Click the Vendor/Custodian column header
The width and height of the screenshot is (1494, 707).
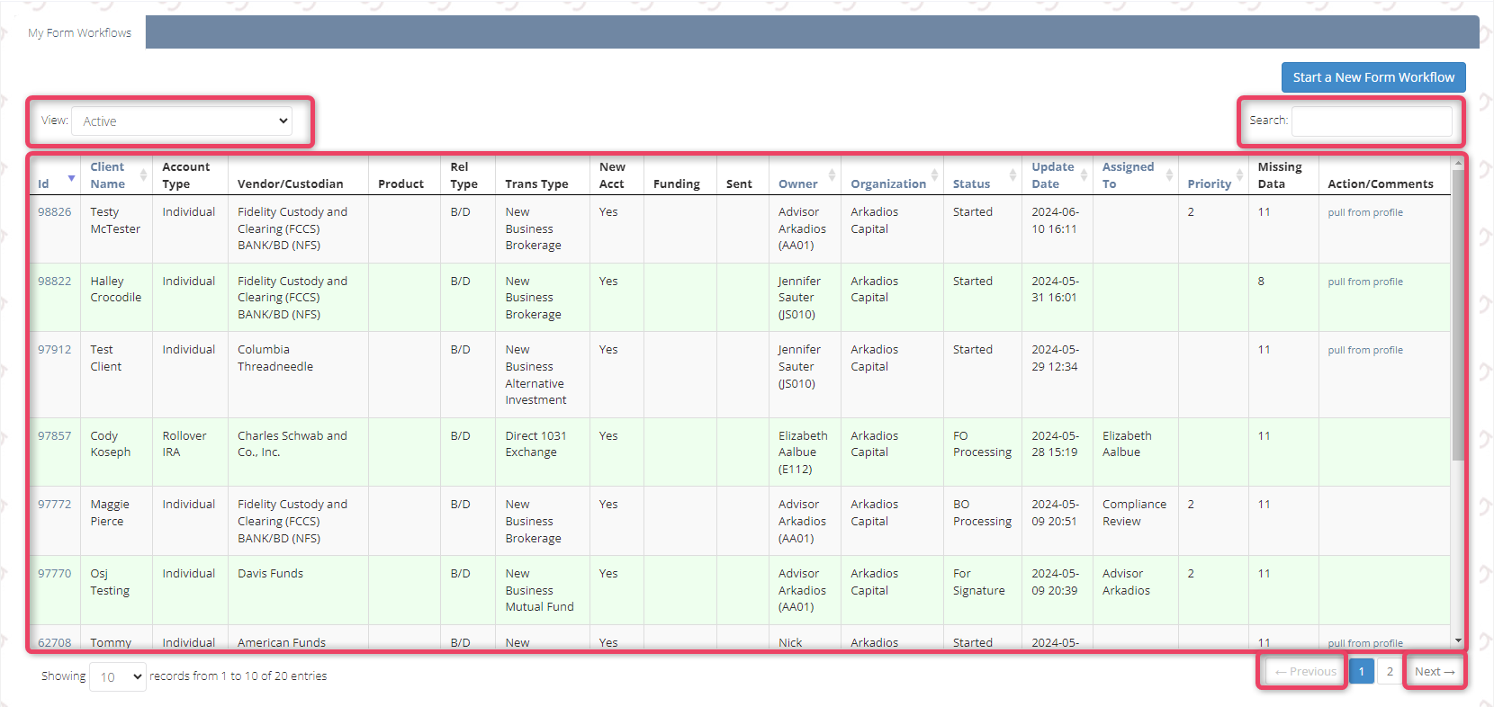pos(298,175)
